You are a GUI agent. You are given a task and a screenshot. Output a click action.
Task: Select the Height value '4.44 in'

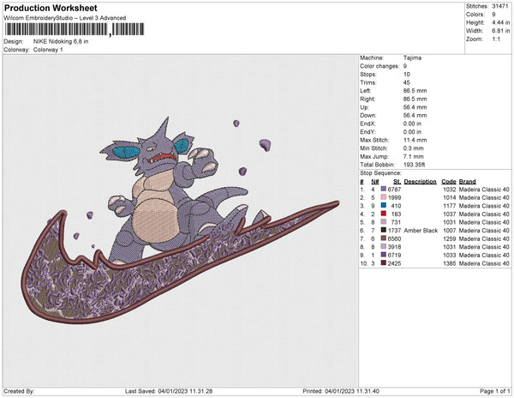(x=500, y=22)
